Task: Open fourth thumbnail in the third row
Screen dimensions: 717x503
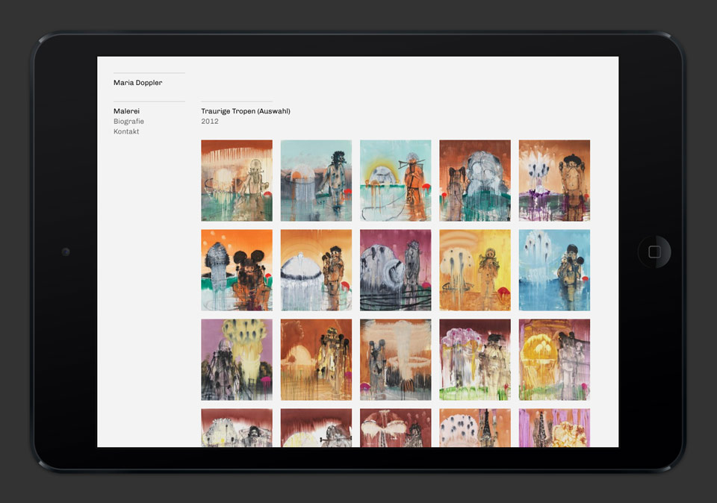Action: pos(475,360)
